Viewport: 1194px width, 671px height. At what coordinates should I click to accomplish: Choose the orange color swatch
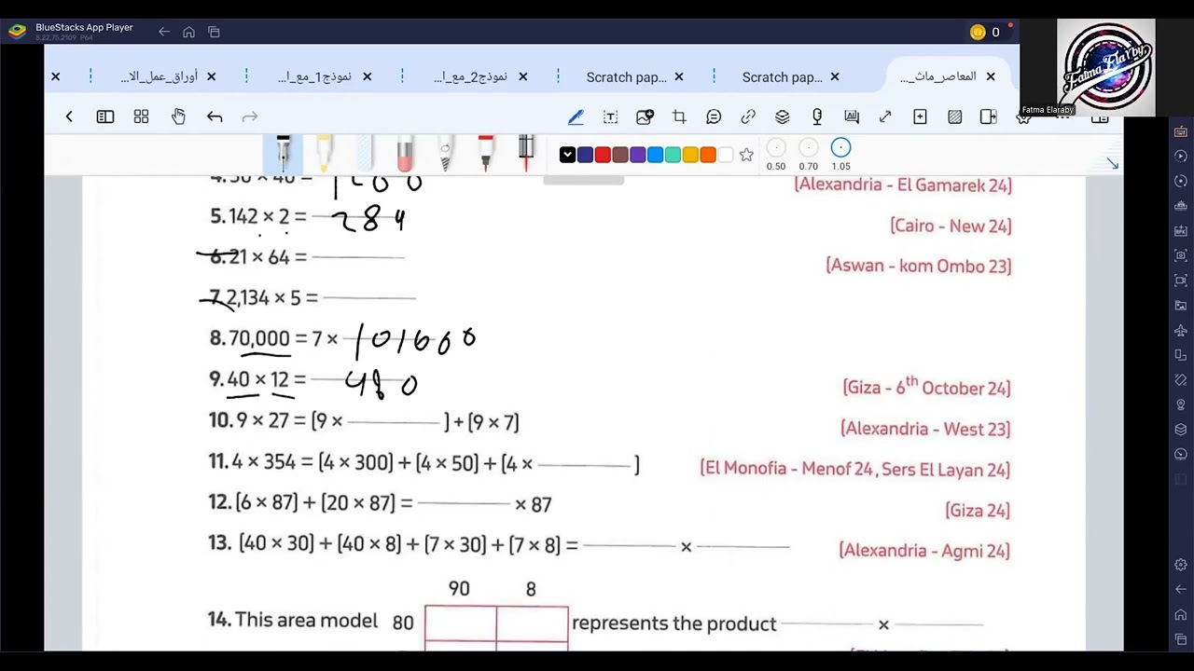708,155
